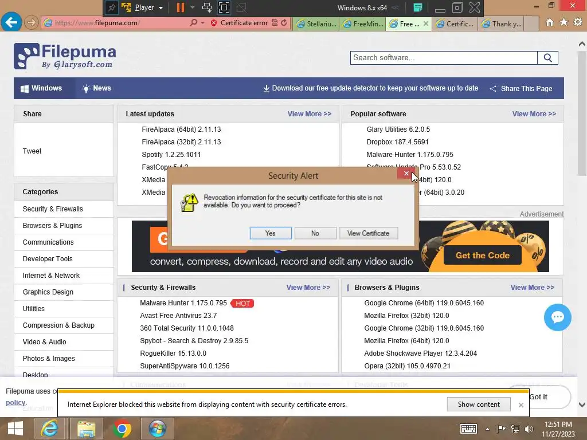Dismiss the blocked content notification bar
The height and width of the screenshot is (440, 587).
521,405
